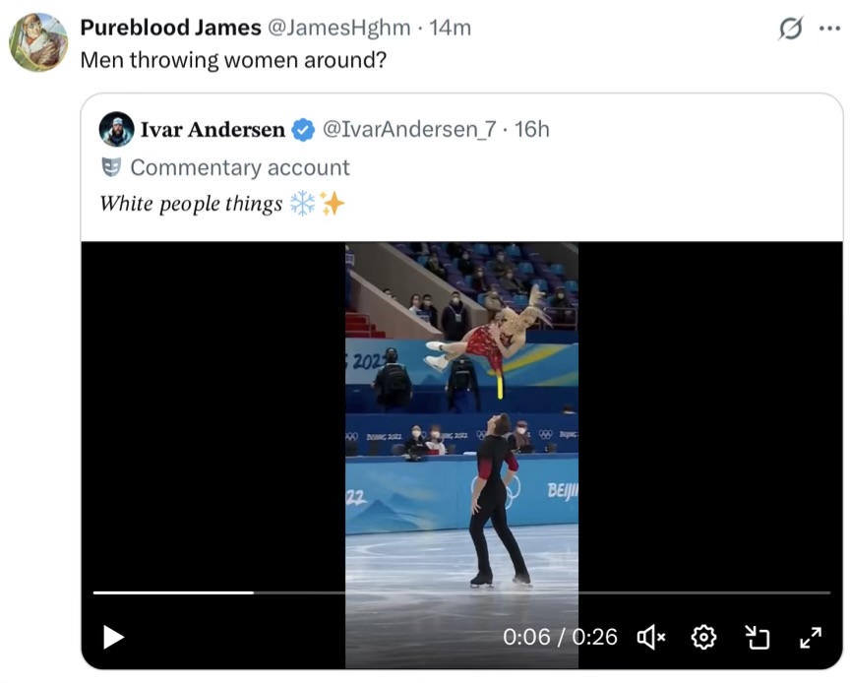Click the 16h quoted tweet timestamp
This screenshot has height=683, width=850.
pyautogui.click(x=532, y=129)
